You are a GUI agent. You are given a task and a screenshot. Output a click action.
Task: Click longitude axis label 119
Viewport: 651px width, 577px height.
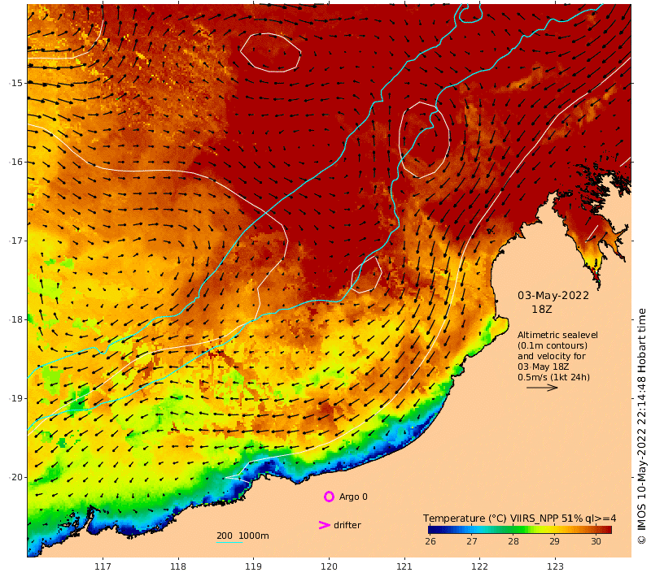click(x=254, y=566)
